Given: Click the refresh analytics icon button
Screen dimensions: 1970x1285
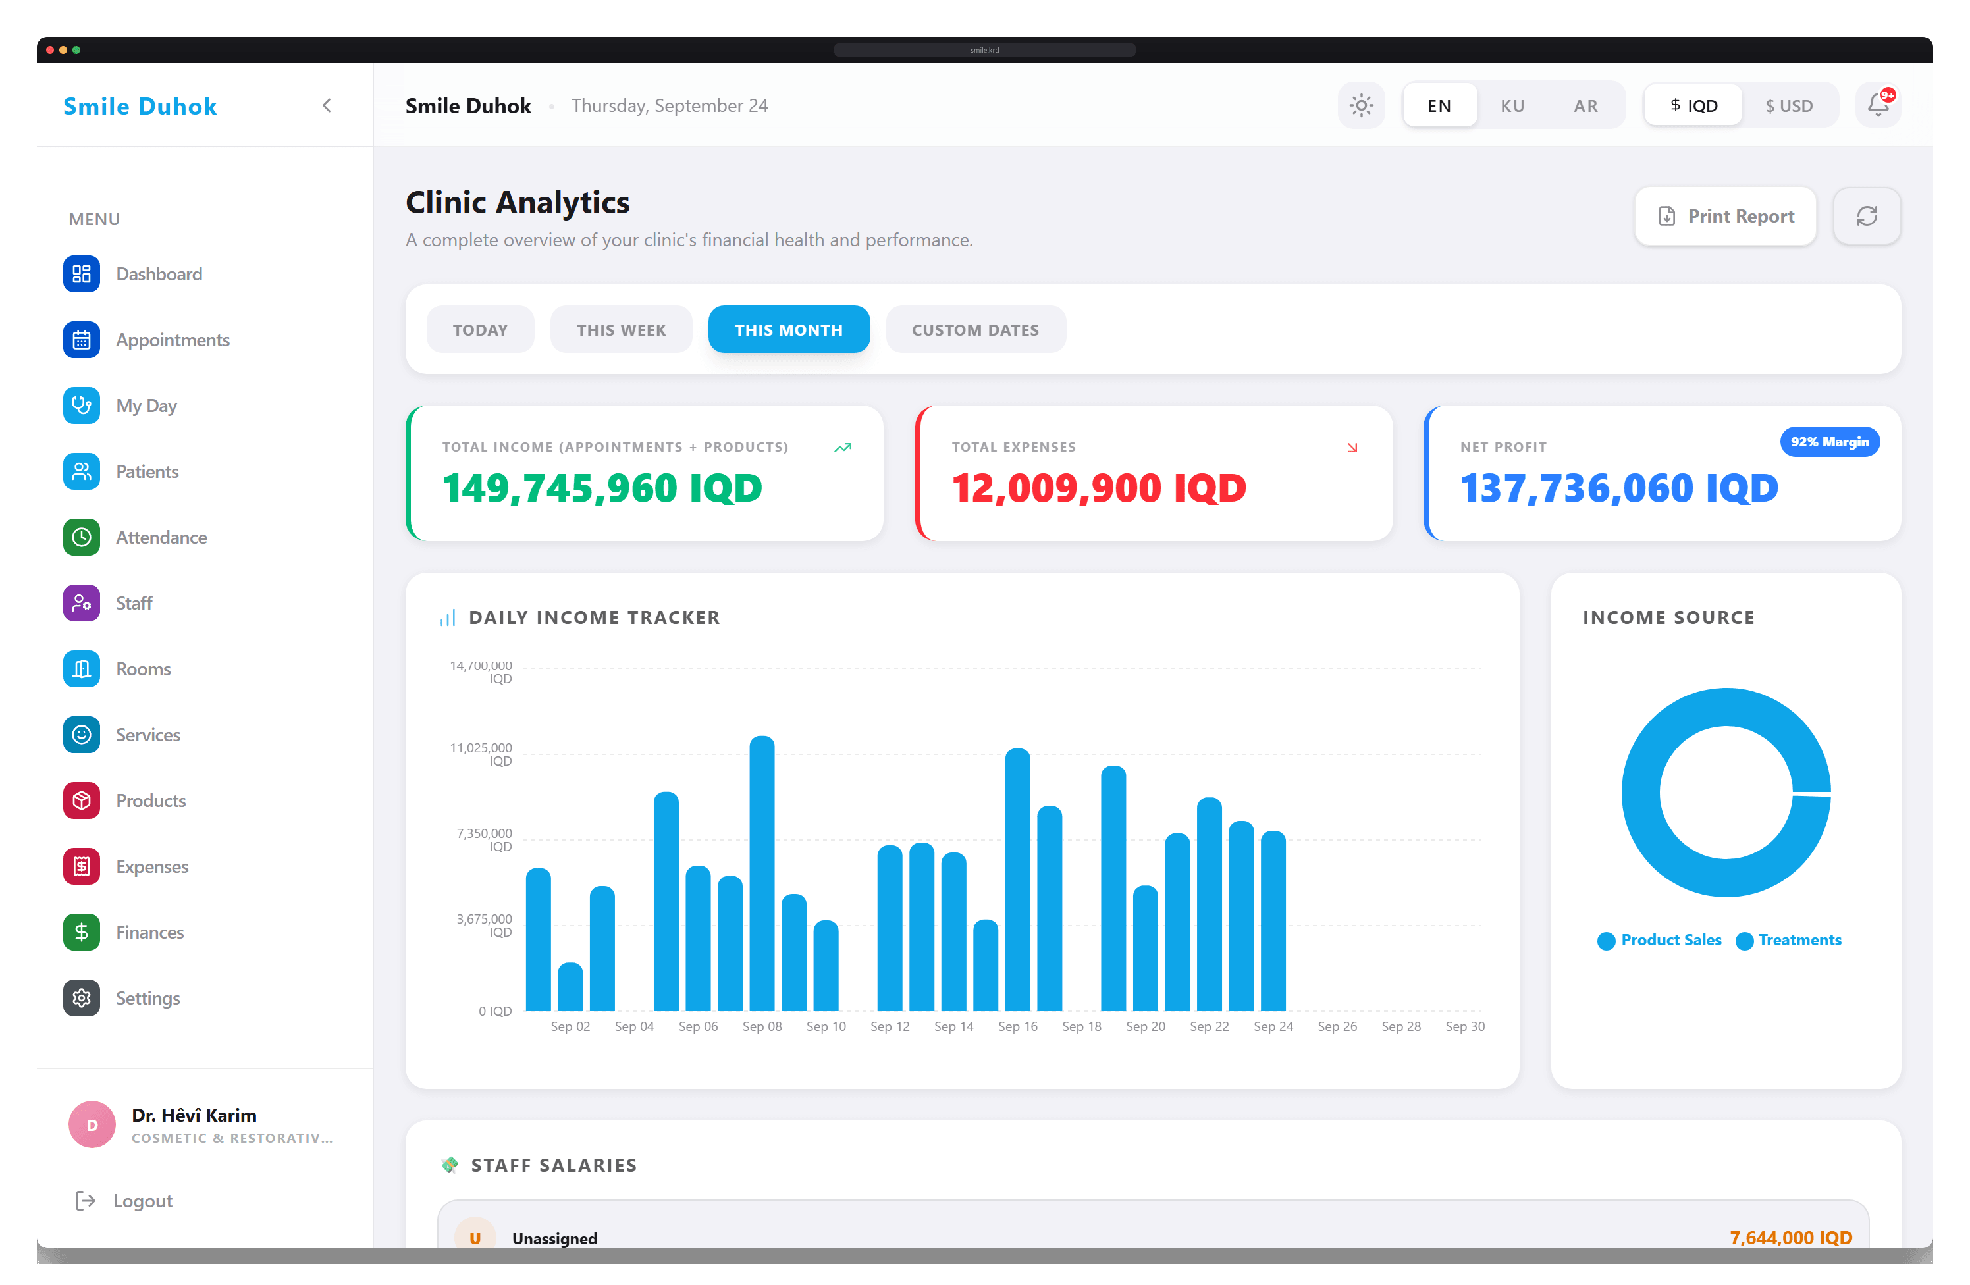Looking at the screenshot, I should point(1867,216).
